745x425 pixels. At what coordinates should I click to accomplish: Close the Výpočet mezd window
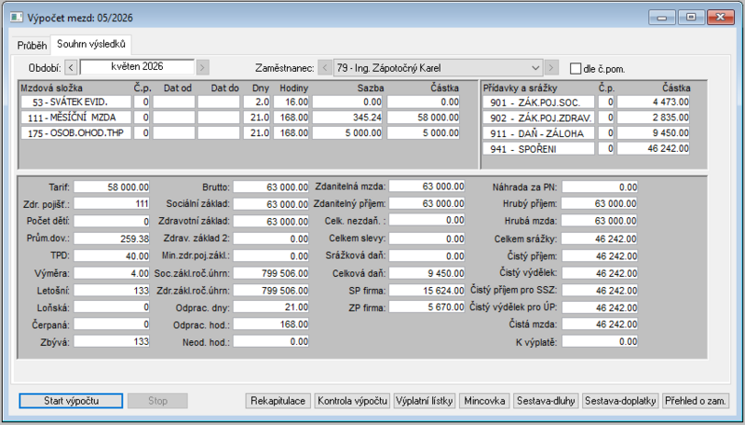pos(720,17)
